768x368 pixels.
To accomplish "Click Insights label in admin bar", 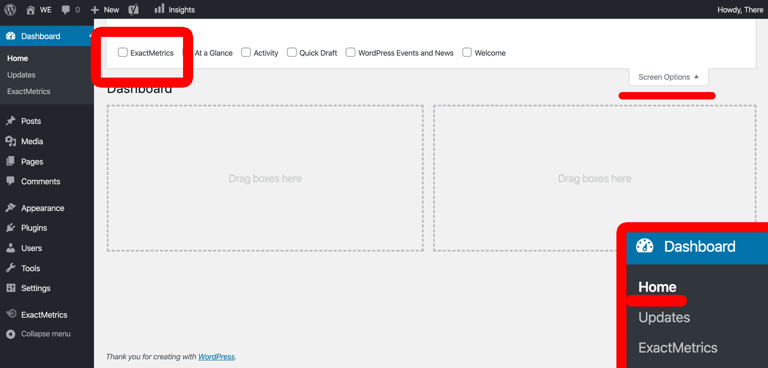I will 182,10.
